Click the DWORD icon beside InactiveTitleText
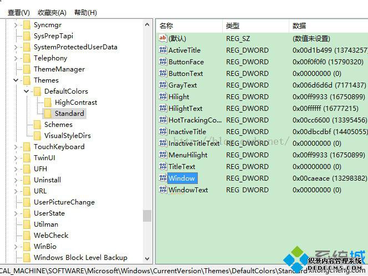368x276 pixels. point(162,143)
